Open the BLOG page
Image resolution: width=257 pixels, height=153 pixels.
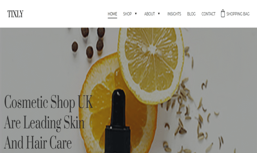pos(191,14)
